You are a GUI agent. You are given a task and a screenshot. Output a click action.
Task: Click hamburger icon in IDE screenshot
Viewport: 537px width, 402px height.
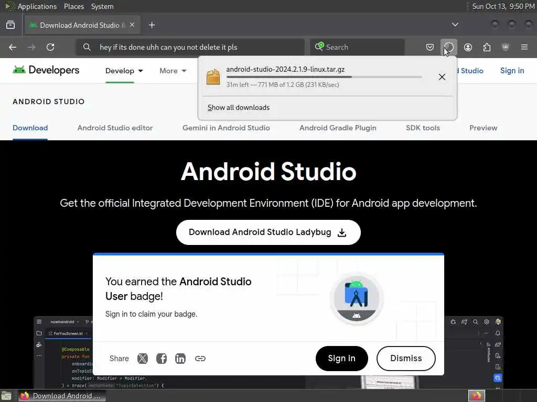point(39,322)
